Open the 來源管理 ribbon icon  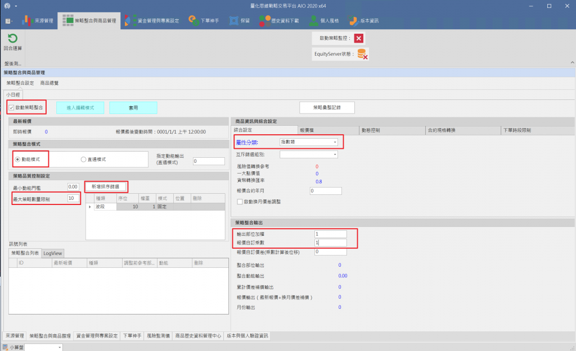tap(28, 21)
